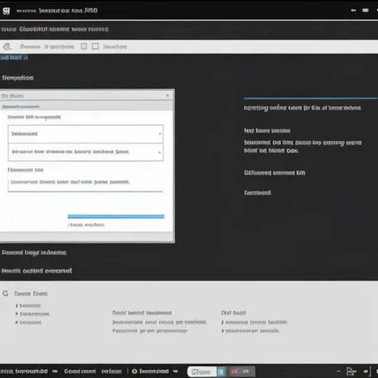
Task: Click the back arrow icon in the light toolbar
Action: (x=7, y=47)
